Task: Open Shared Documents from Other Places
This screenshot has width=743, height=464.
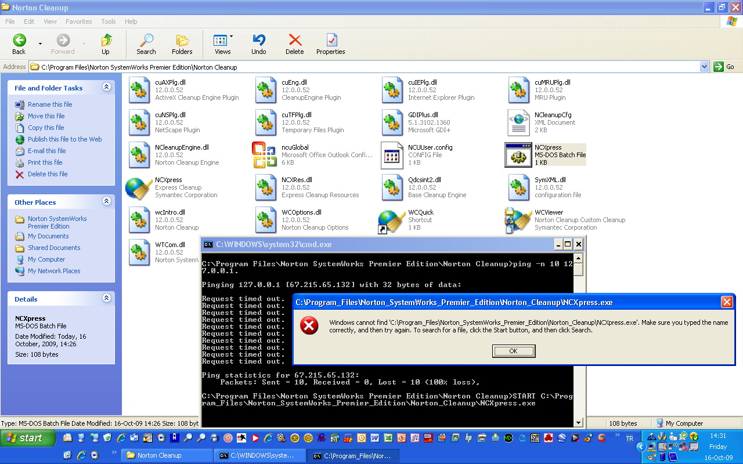Action: [x=54, y=248]
